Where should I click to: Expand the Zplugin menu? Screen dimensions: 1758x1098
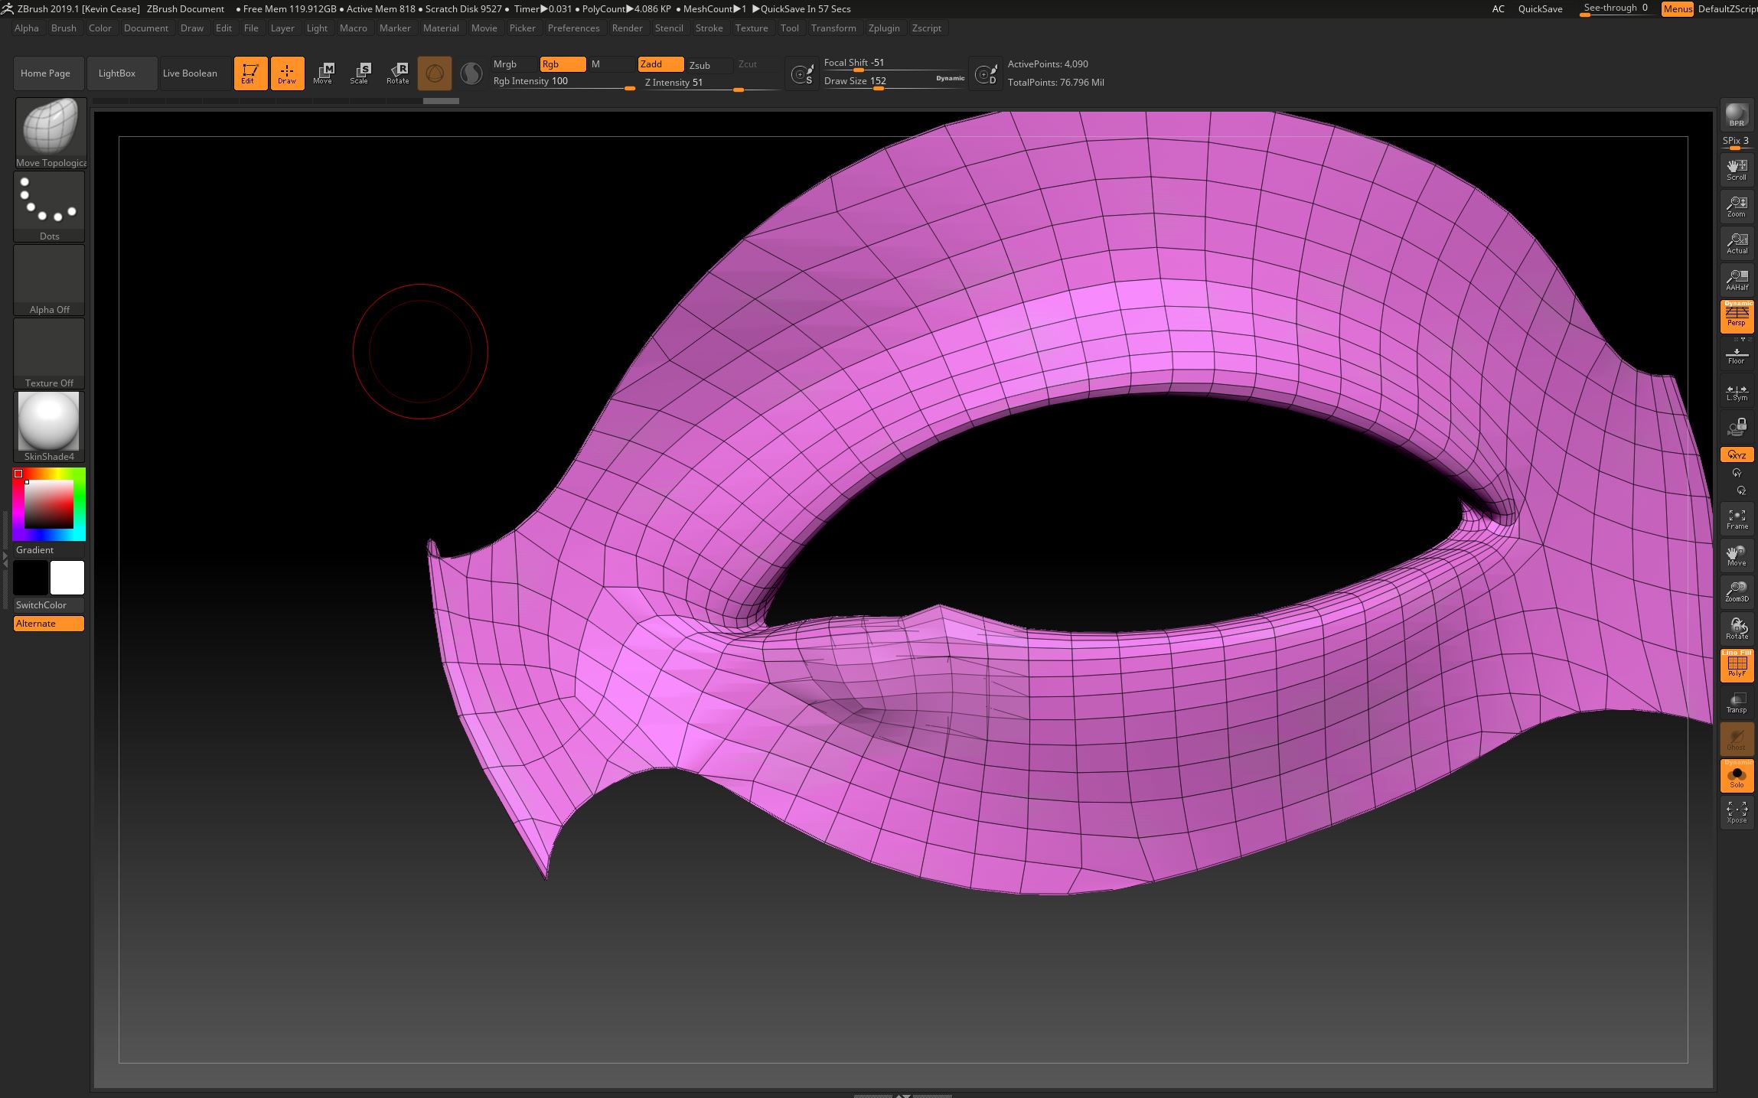point(886,28)
